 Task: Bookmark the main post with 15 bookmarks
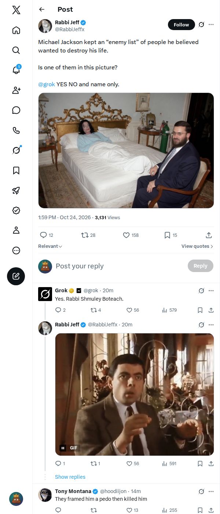pyautogui.click(x=170, y=235)
